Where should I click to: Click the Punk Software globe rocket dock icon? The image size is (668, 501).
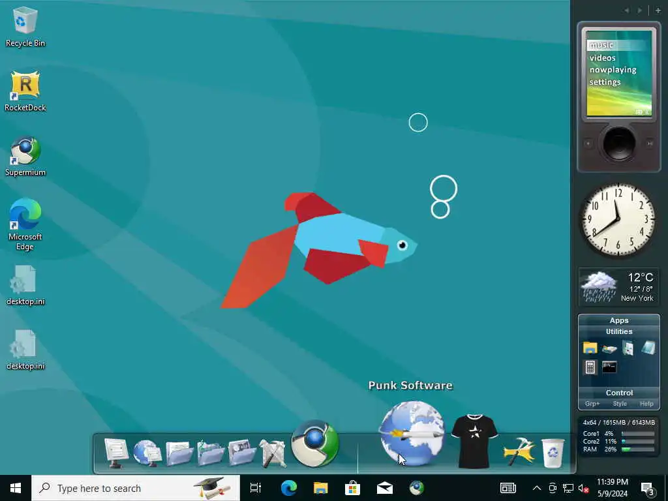click(412, 433)
